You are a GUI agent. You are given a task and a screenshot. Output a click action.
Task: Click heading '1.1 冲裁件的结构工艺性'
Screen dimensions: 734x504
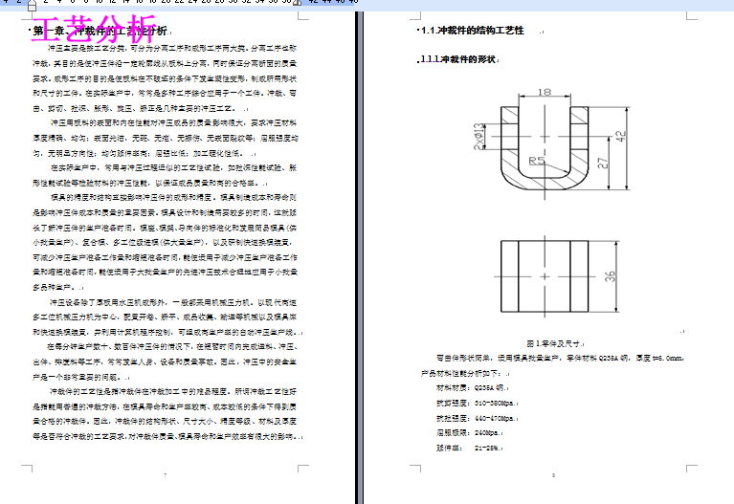pos(473,31)
